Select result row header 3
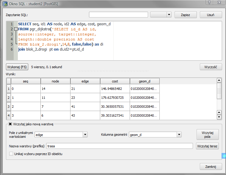 point(9,107)
